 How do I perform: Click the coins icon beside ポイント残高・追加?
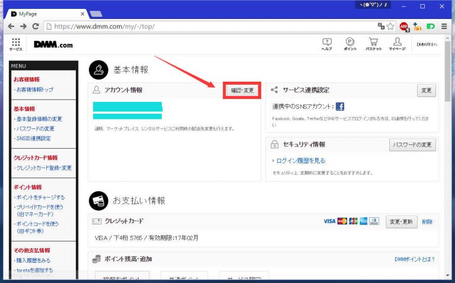(x=97, y=259)
